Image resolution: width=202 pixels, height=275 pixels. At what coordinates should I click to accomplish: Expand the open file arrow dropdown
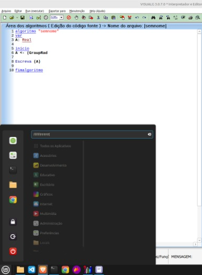coord(17,18)
